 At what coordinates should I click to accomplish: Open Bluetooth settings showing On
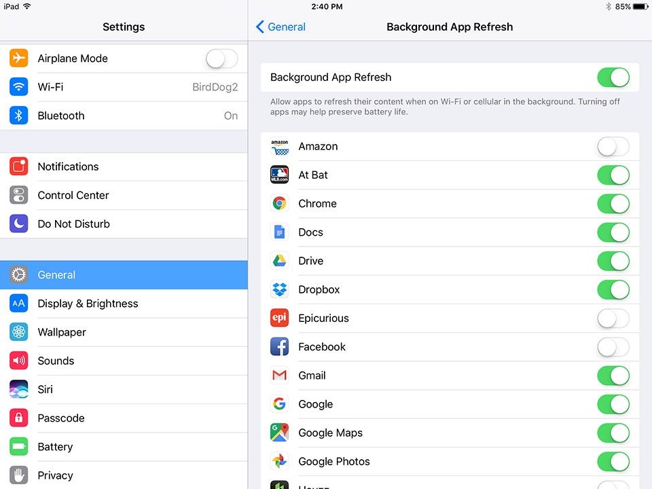[x=231, y=115]
